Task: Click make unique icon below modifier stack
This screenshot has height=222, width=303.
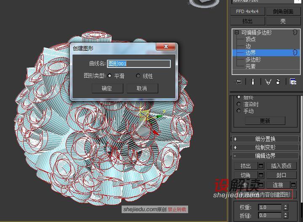Action: click(x=268, y=82)
